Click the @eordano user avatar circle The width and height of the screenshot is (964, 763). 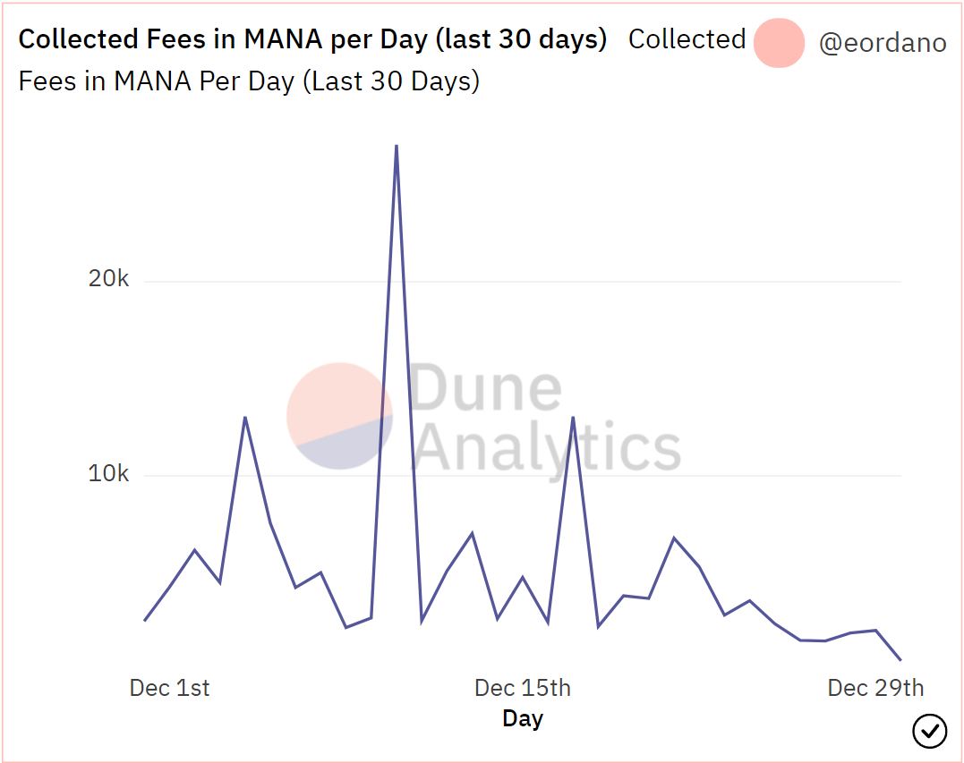[x=779, y=42]
